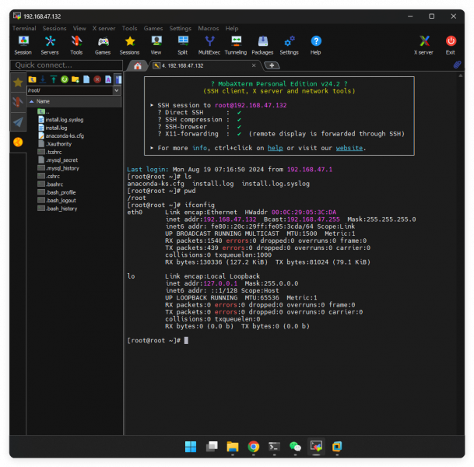Click the letter A file icon in SFTP toolbar
This screenshot has height=467, width=474.
point(108,79)
